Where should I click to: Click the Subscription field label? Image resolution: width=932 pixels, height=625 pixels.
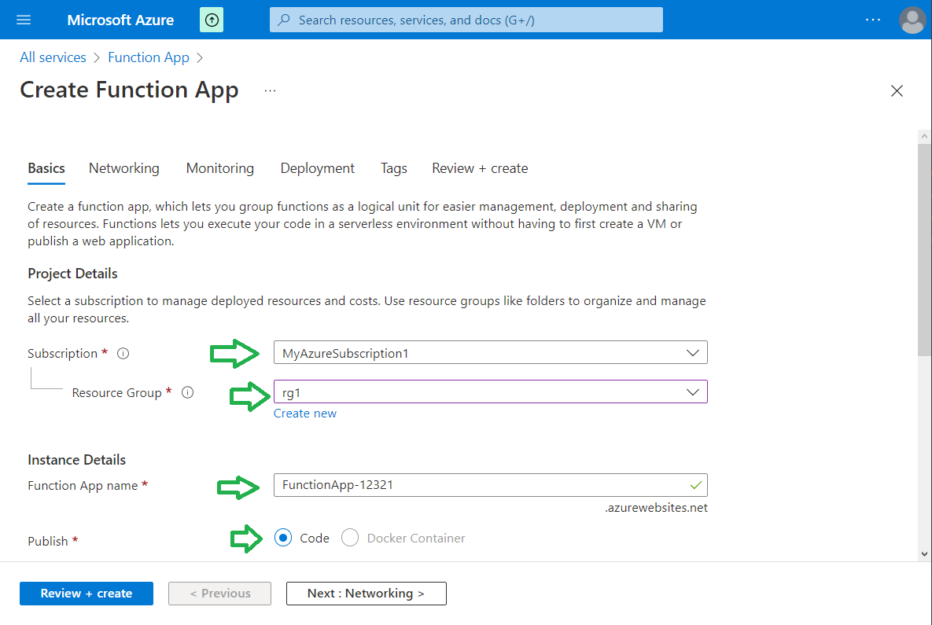point(62,354)
